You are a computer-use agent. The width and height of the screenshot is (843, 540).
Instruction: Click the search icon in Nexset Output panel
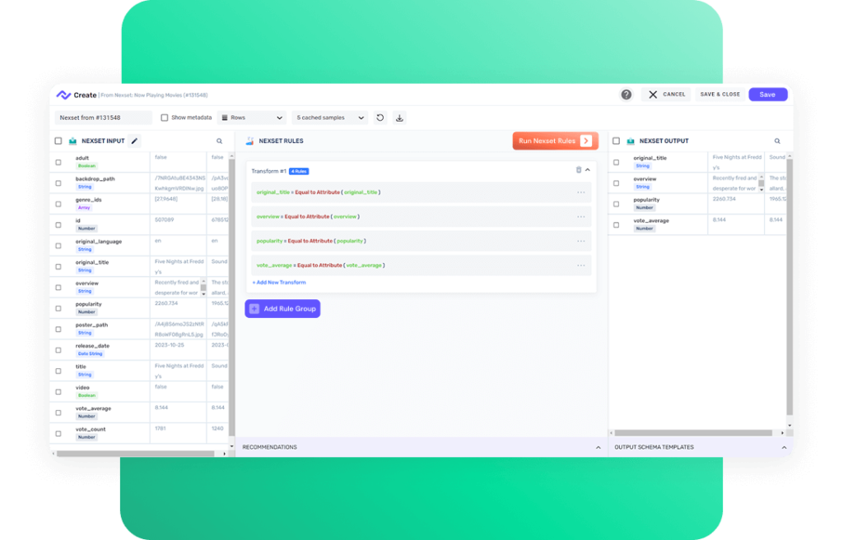tap(777, 141)
